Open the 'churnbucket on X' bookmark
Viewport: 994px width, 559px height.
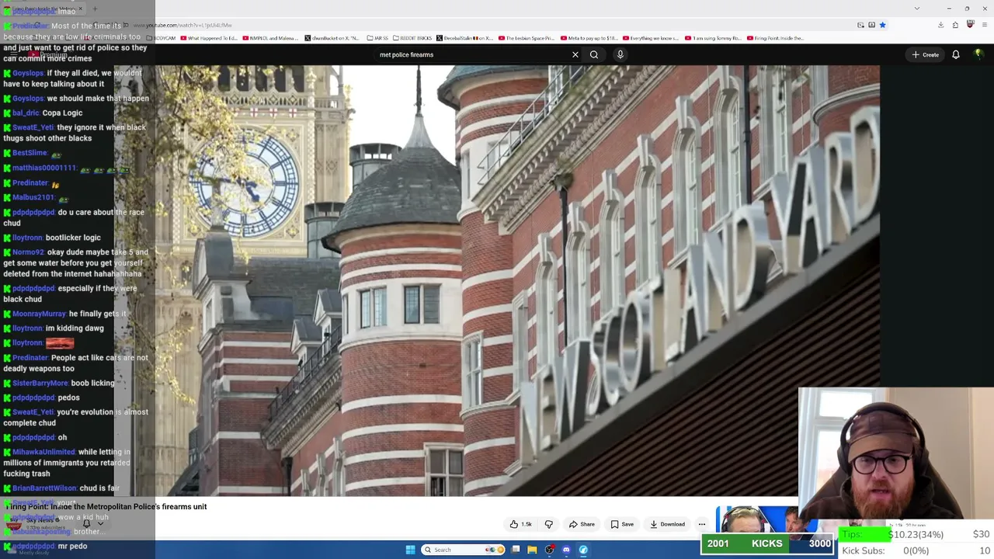pos(332,38)
